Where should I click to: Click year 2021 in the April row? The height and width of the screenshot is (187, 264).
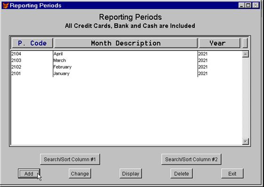[203, 54]
